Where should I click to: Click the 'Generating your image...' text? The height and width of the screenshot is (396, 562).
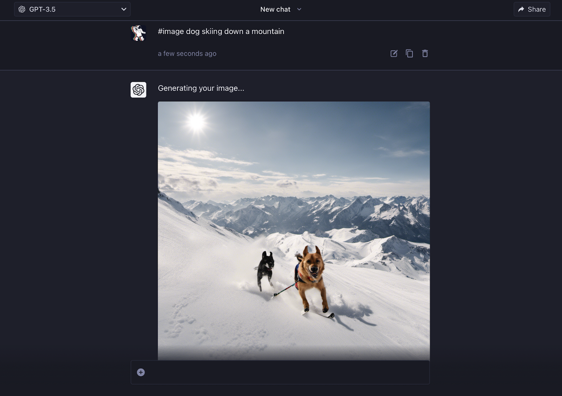tap(201, 88)
